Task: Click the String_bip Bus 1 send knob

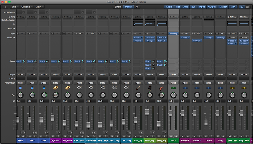Action: (x=165, y=61)
